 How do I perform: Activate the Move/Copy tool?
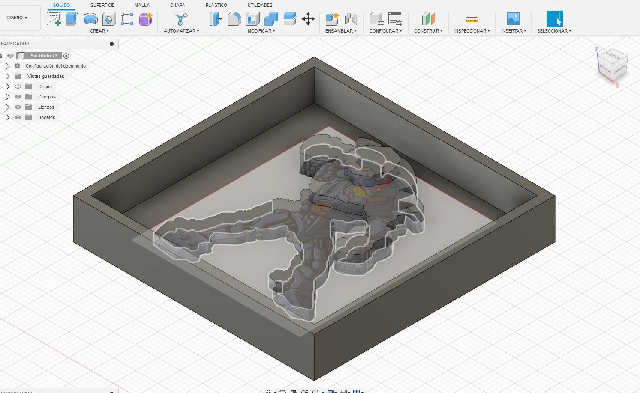click(308, 19)
